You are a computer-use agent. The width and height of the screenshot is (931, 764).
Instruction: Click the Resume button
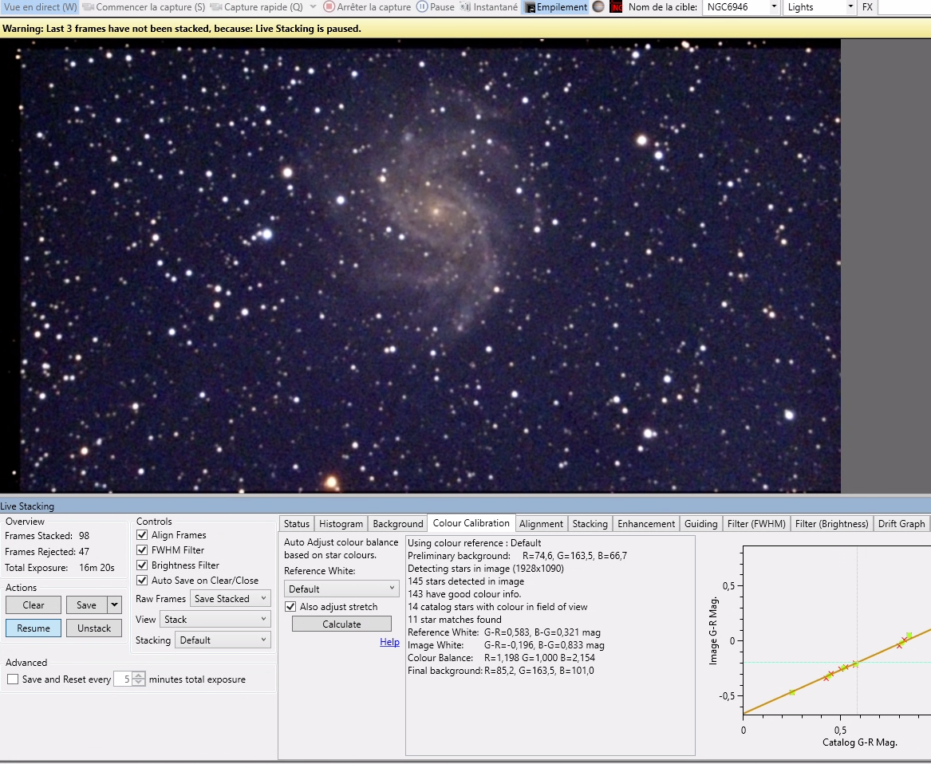coord(34,628)
